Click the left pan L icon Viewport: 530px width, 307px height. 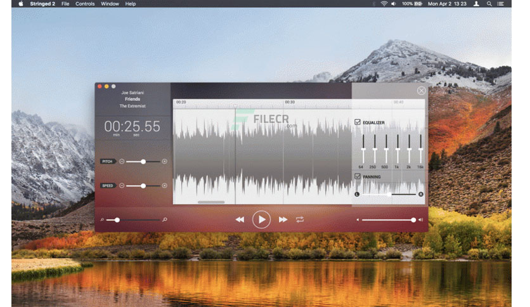(x=357, y=194)
